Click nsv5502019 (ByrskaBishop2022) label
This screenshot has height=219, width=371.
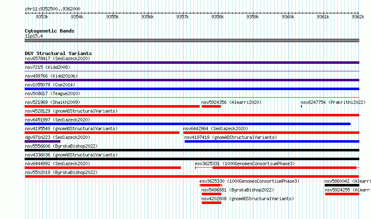(x=61, y=172)
